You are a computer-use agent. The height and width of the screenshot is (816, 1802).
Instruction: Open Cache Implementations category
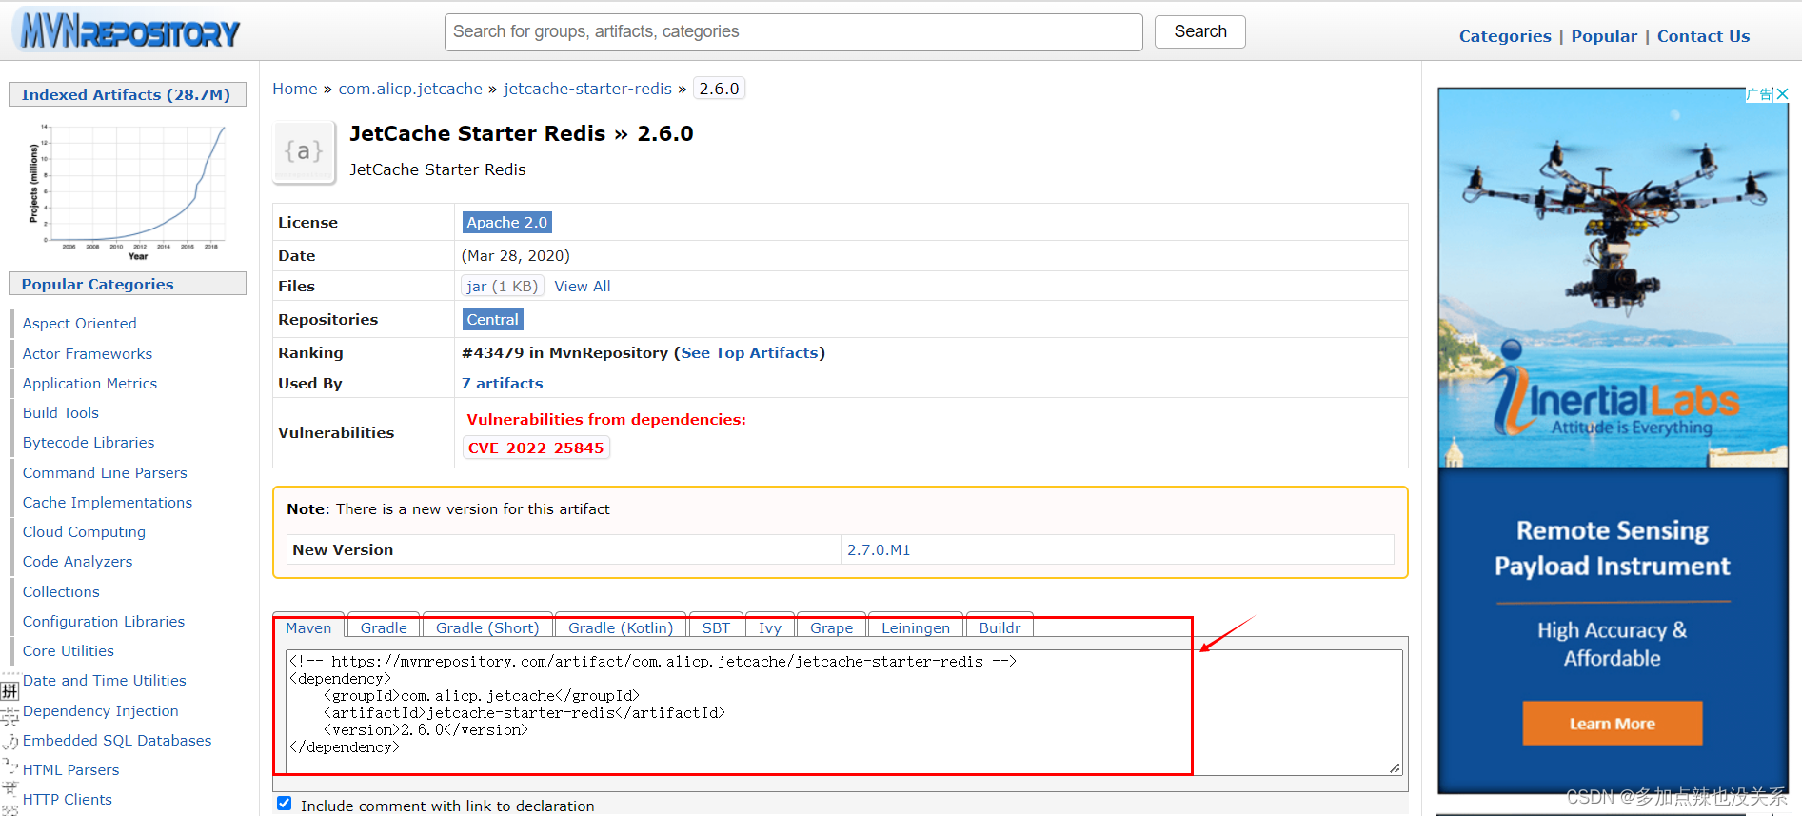[108, 502]
